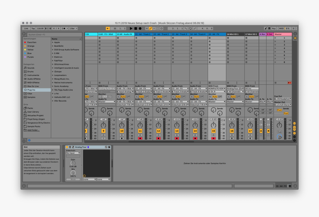Viewport: 319px width, 217px height.
Task: Arm the Arrangement Record button
Action: [140, 29]
